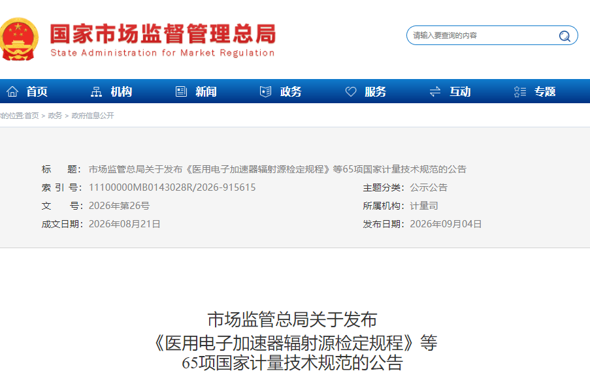Image resolution: width=590 pixels, height=386 pixels.
Task: Select the 成文日期 value 2026年08月21日
Action: tap(125, 224)
